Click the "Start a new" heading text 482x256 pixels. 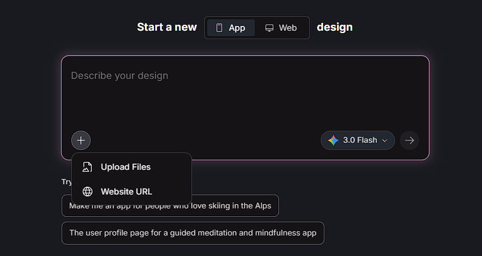tap(167, 27)
